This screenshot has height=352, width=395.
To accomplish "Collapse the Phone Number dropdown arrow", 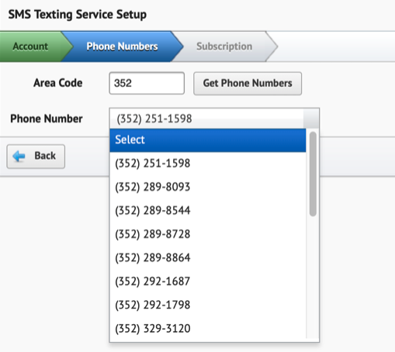I will pos(311,119).
